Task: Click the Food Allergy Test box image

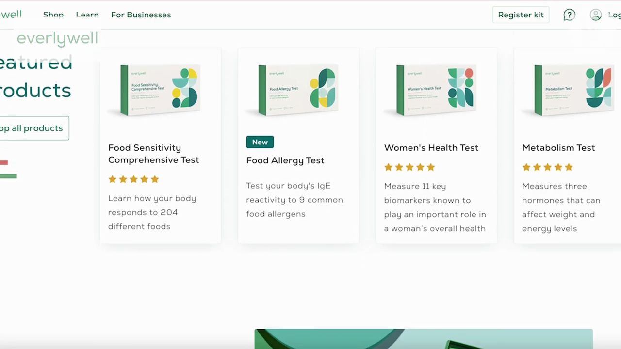Action: (298, 90)
